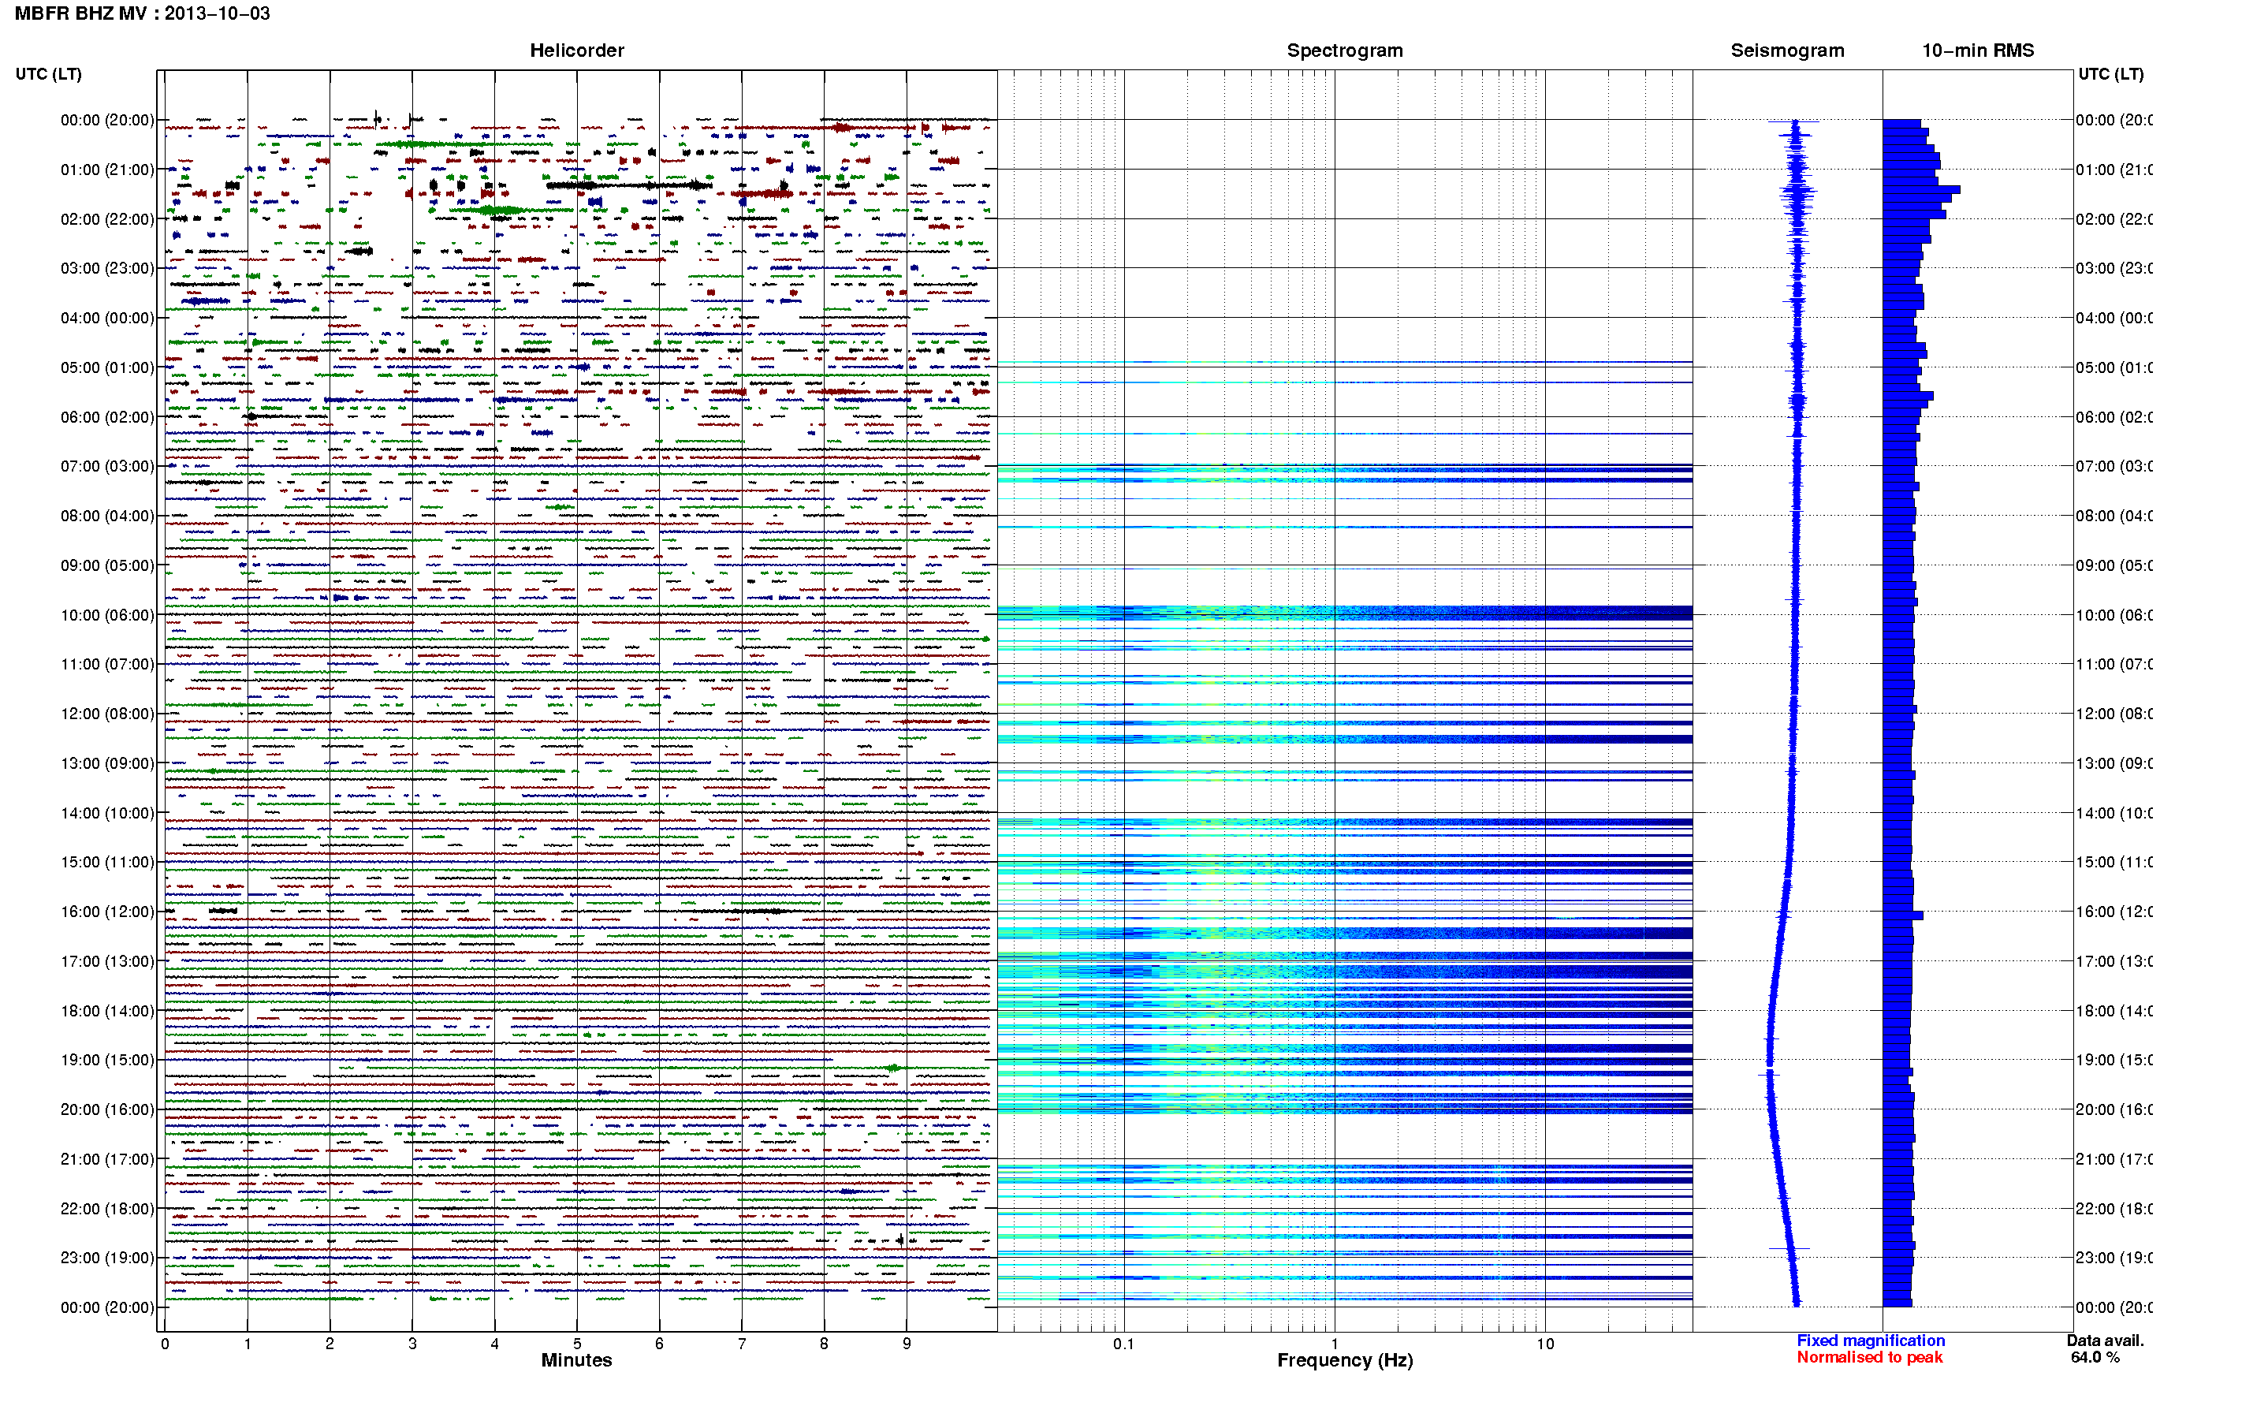Click the 'Data avail.' label
The height and width of the screenshot is (1402, 2242).
(x=2105, y=1340)
